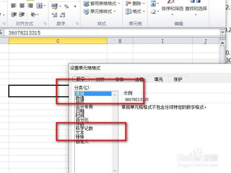The height and width of the screenshot is (173, 231).
Task: Select the 文本 text category
Action: click(x=93, y=132)
